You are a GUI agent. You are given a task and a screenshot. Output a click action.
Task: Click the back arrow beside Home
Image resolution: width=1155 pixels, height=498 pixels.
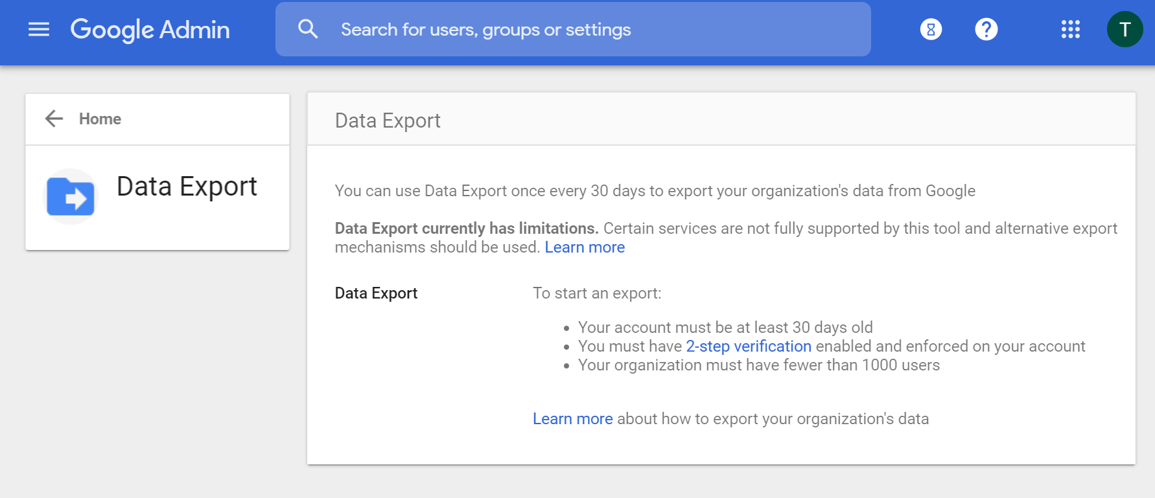(x=54, y=119)
